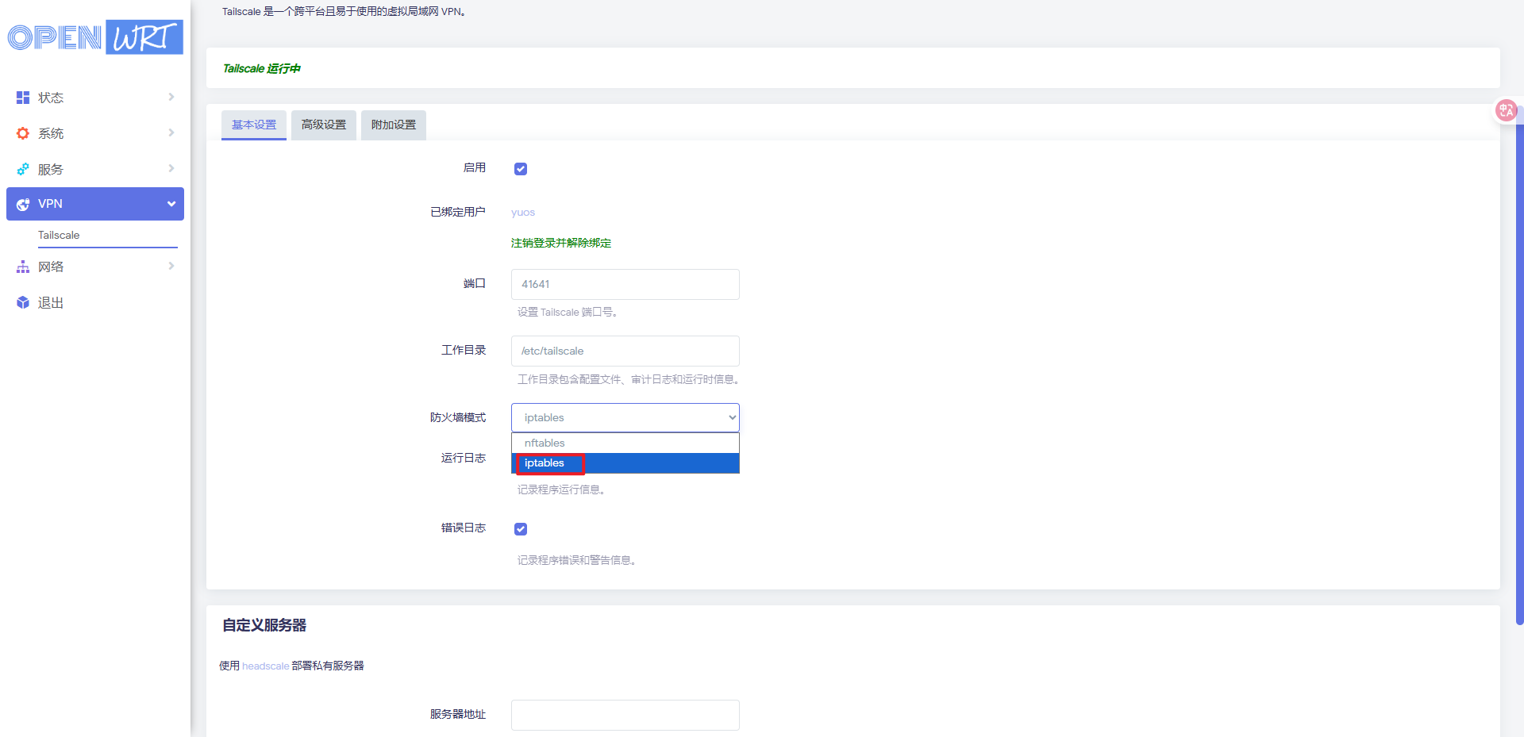Viewport: 1524px width, 737px height.
Task: Click the pink translate floating icon
Action: coord(1506,110)
